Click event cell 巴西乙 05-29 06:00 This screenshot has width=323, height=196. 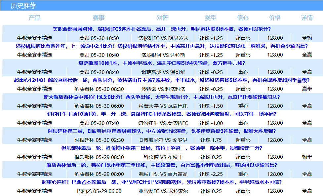click(99, 191)
